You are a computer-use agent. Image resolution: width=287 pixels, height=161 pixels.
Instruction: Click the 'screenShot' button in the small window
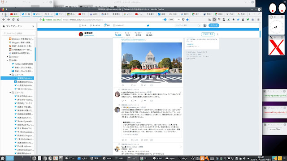point(275,129)
